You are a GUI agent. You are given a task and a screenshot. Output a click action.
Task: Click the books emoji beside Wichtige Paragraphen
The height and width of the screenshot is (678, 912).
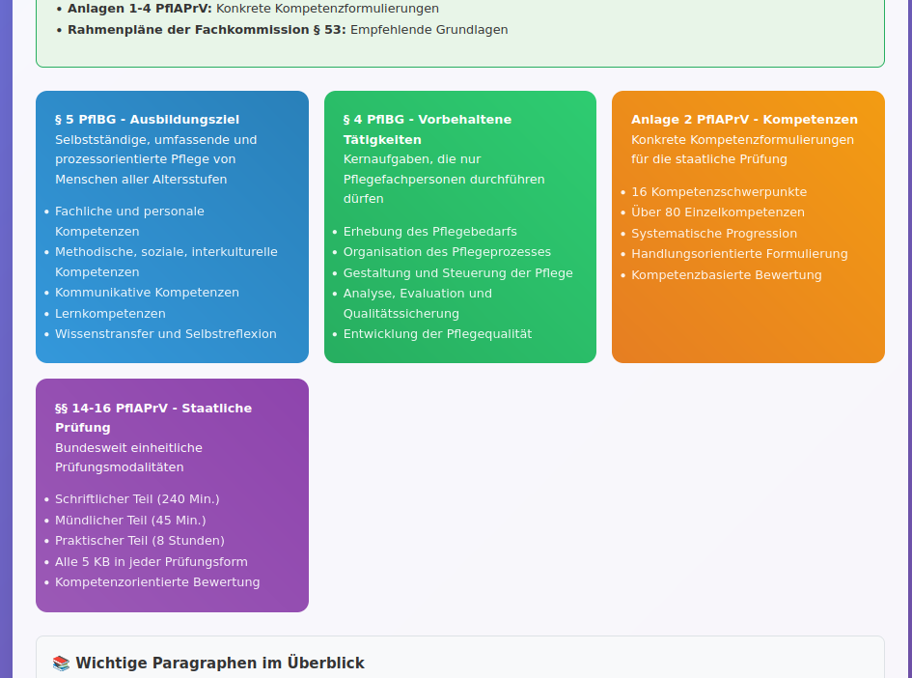[x=61, y=664]
